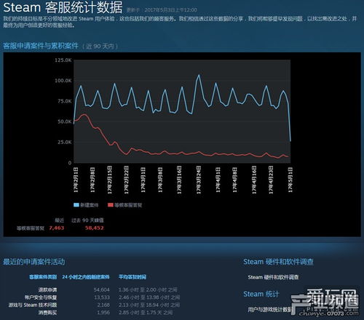
Task: Click the recent waiting value 7,463
Action: [x=57, y=228]
